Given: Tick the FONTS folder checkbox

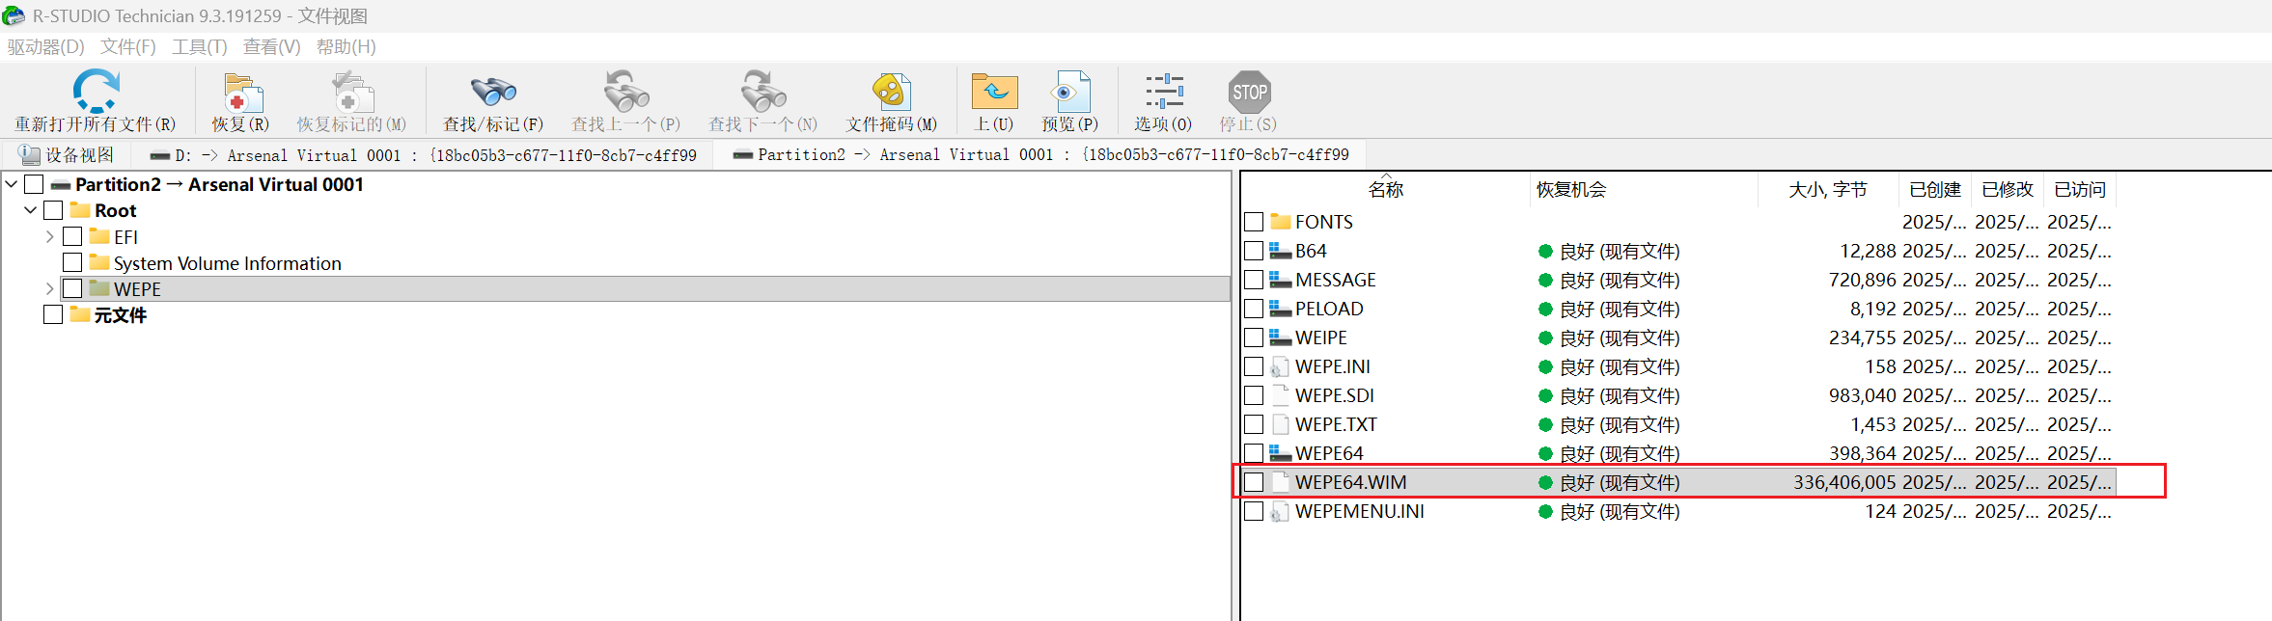Looking at the screenshot, I should point(1254,222).
